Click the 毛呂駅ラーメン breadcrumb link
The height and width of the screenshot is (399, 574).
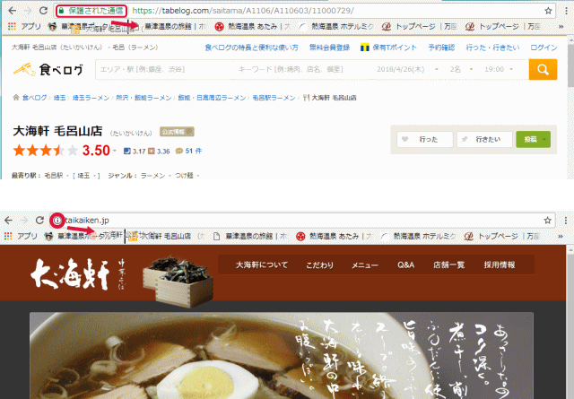274,98
